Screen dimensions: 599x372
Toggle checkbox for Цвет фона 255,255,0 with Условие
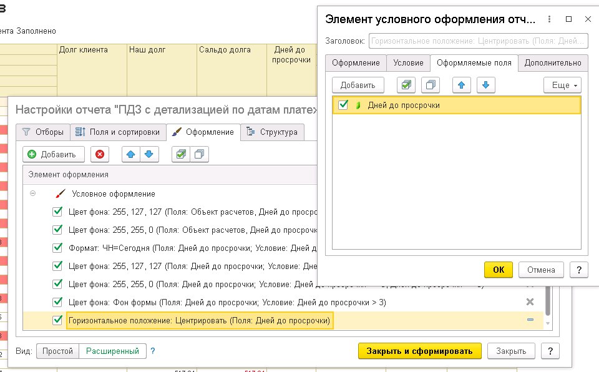57,284
